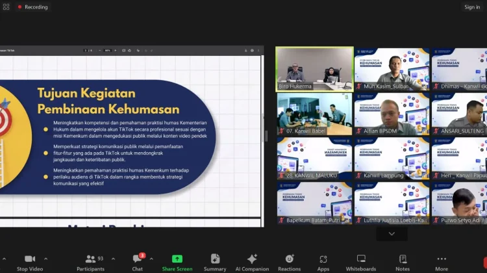Open the Participants panel

click(90, 263)
